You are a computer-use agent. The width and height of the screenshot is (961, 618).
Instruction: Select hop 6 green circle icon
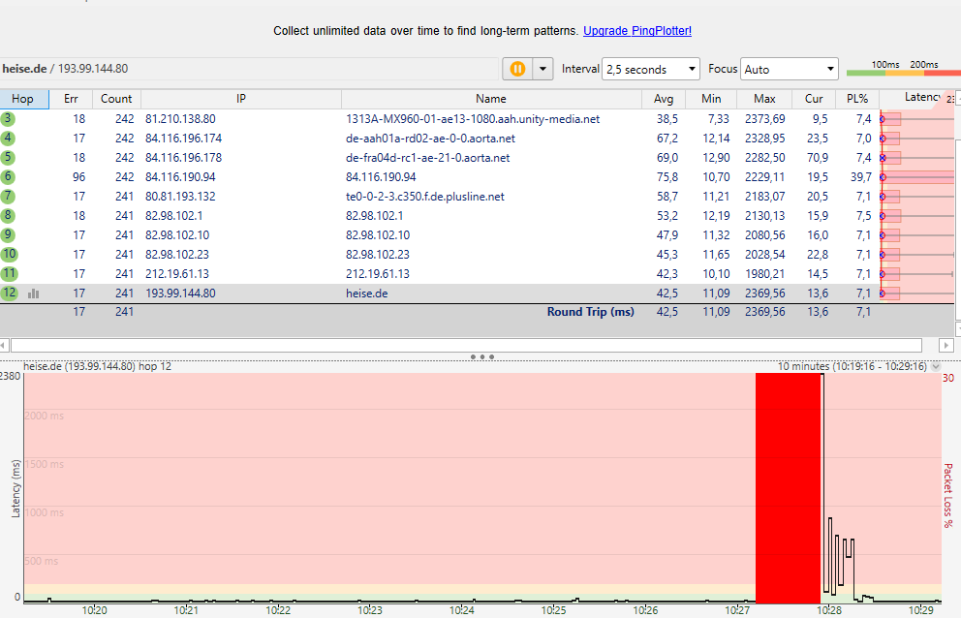click(x=8, y=176)
